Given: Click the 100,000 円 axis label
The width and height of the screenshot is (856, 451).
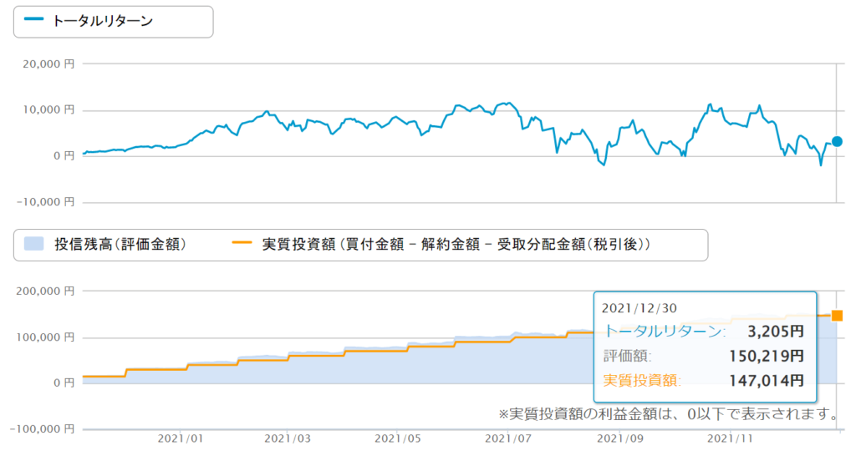Looking at the screenshot, I should pyautogui.click(x=45, y=337).
